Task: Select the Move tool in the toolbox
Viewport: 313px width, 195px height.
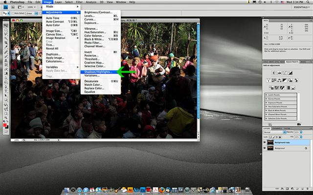Action: point(6,25)
